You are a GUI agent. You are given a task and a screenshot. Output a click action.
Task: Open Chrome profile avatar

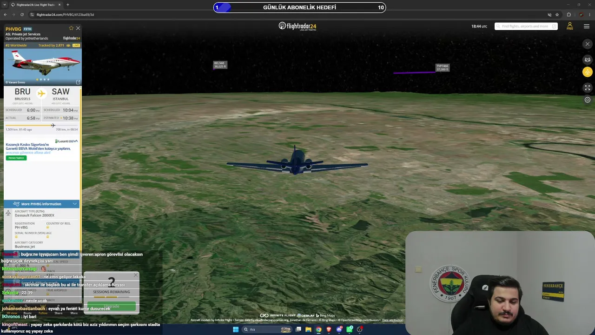[x=582, y=14]
